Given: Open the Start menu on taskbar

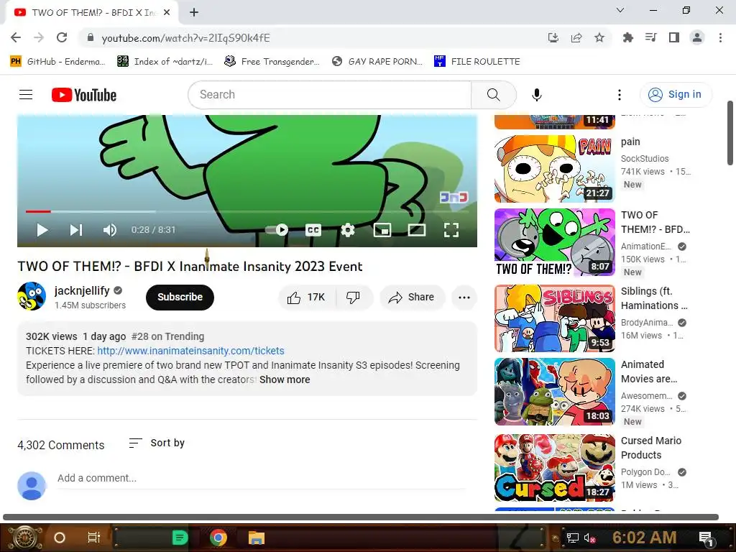Looking at the screenshot, I should pos(26,538).
